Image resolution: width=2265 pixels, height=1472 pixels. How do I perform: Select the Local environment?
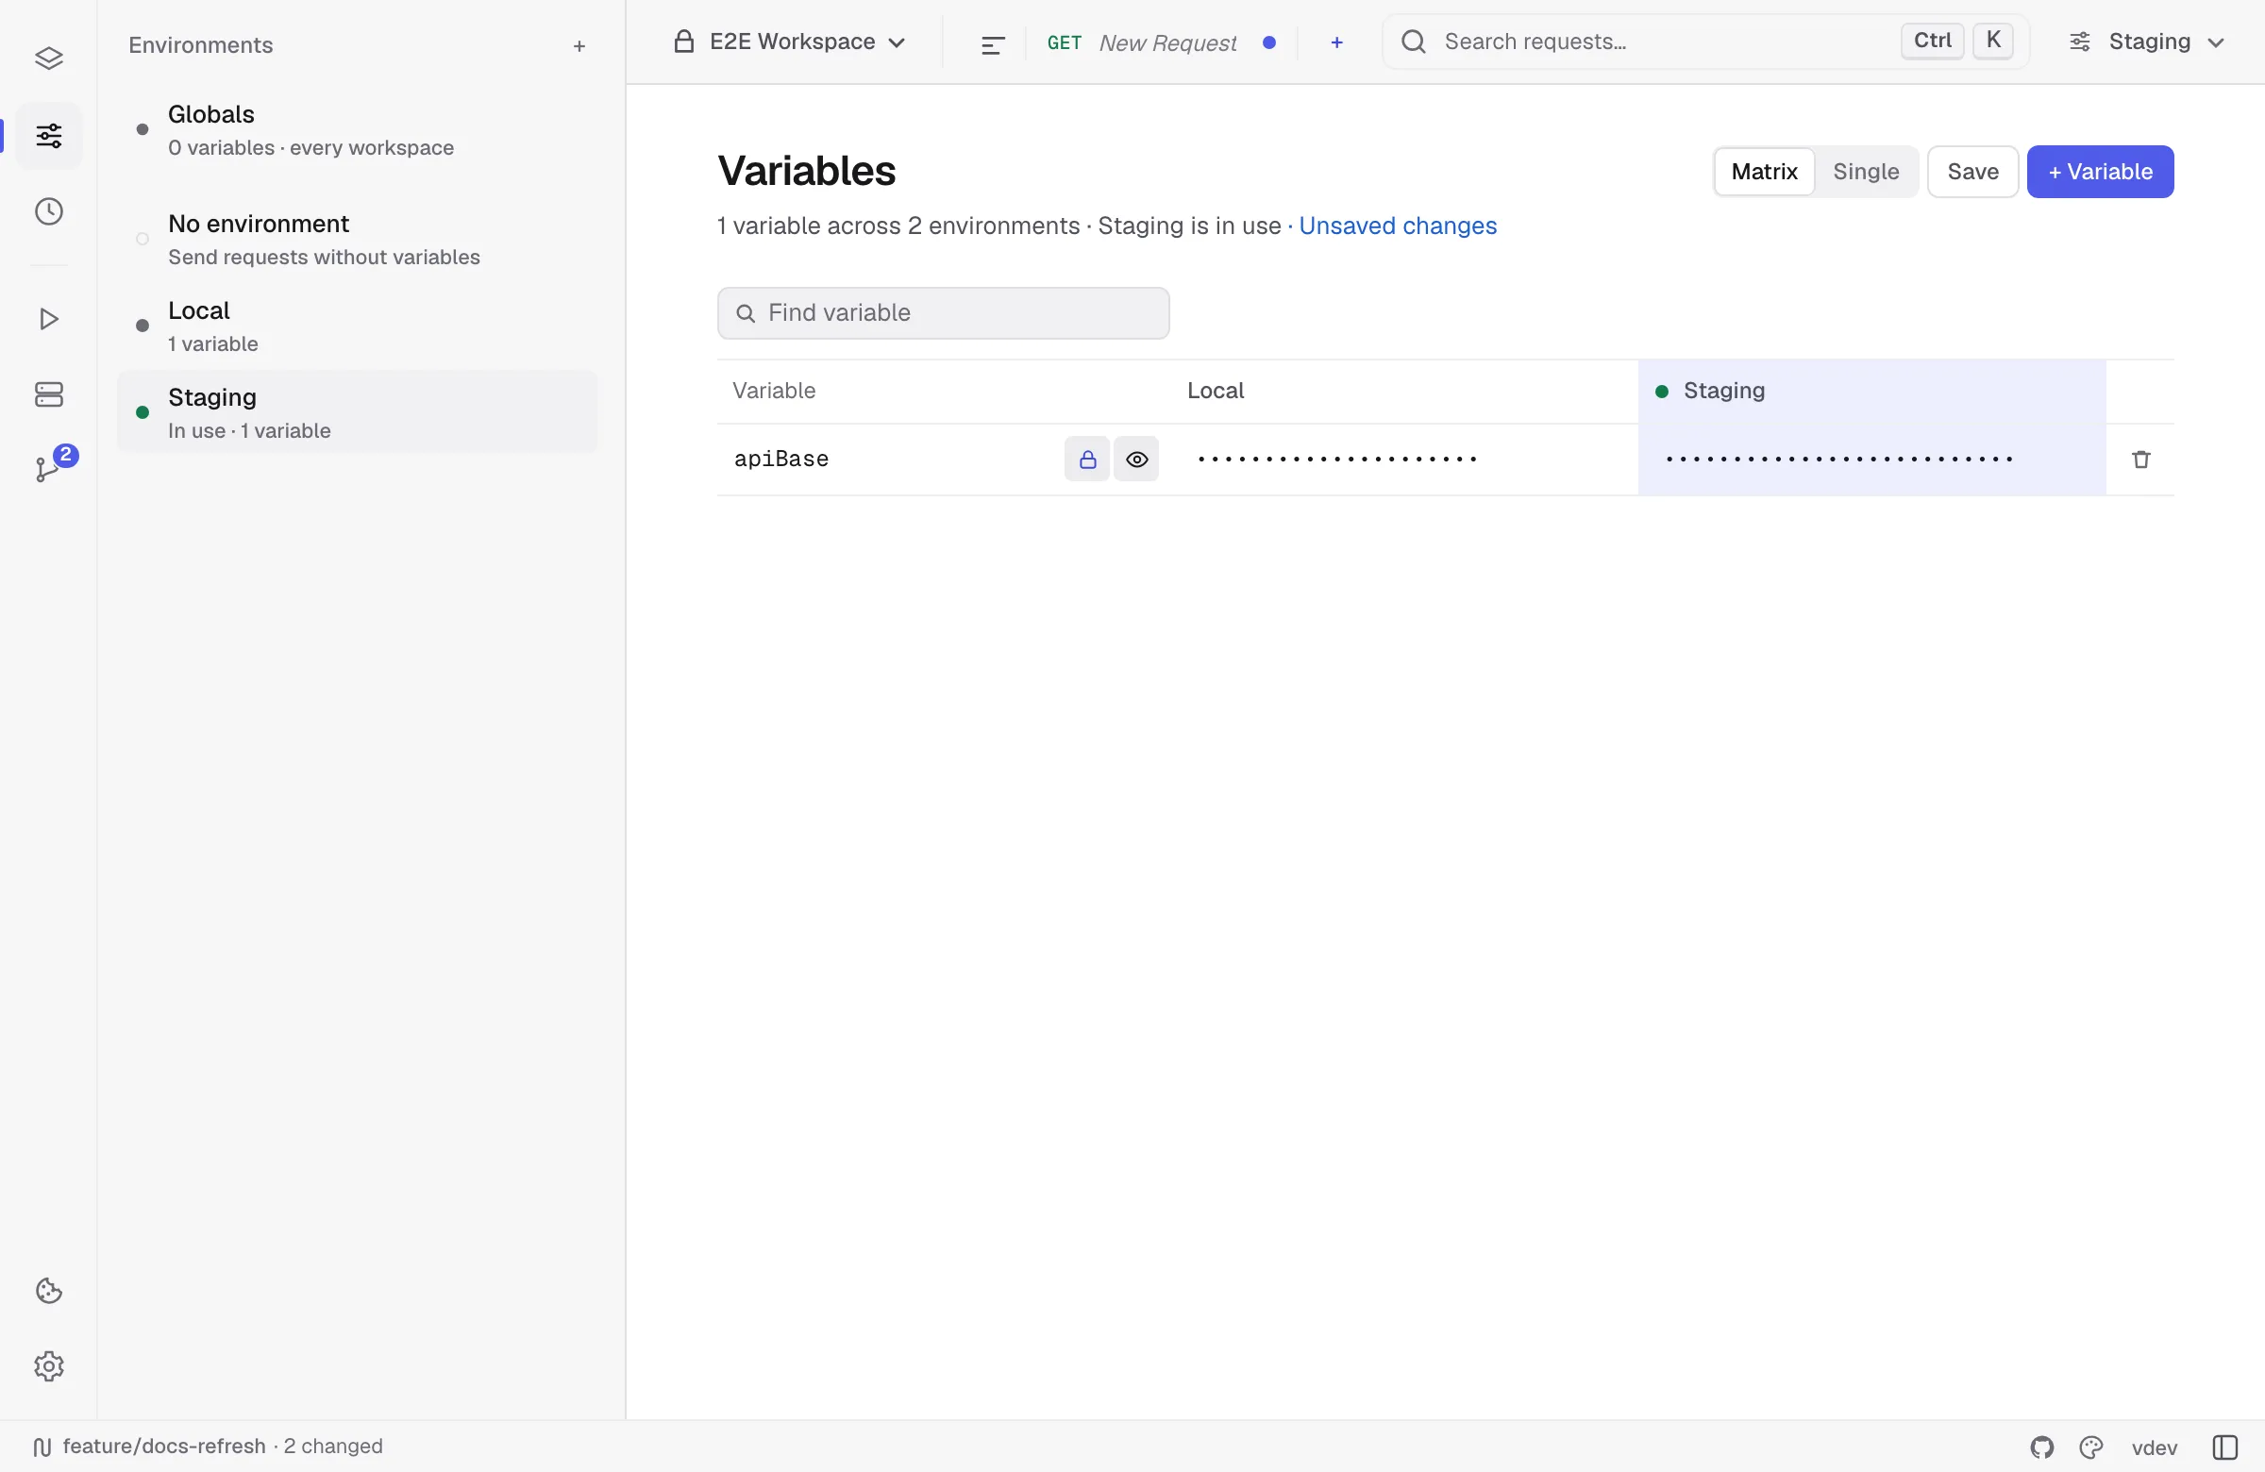point(357,326)
